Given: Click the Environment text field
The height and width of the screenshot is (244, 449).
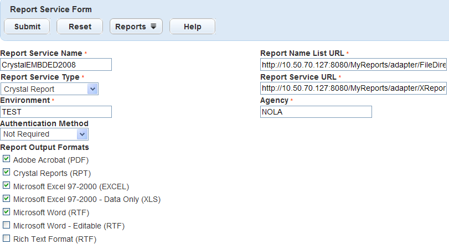Looking at the screenshot, I should pyautogui.click(x=56, y=112).
